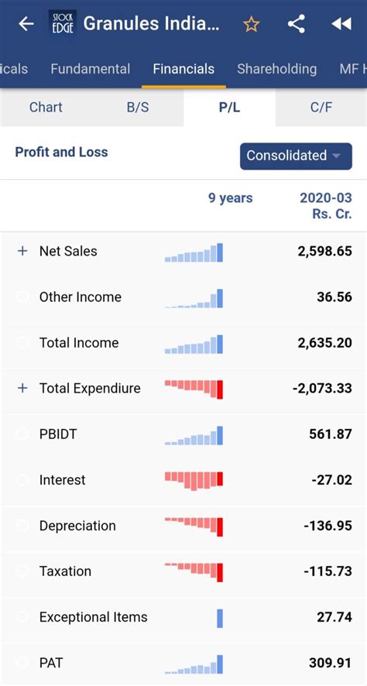Tap the StockEdge logo icon
This screenshot has height=686, width=367.
click(63, 24)
